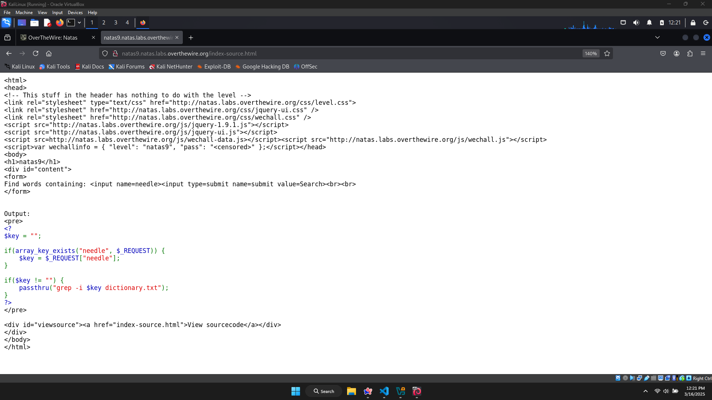Click the 12:21 panel clock
712x400 pixels.
point(675,23)
